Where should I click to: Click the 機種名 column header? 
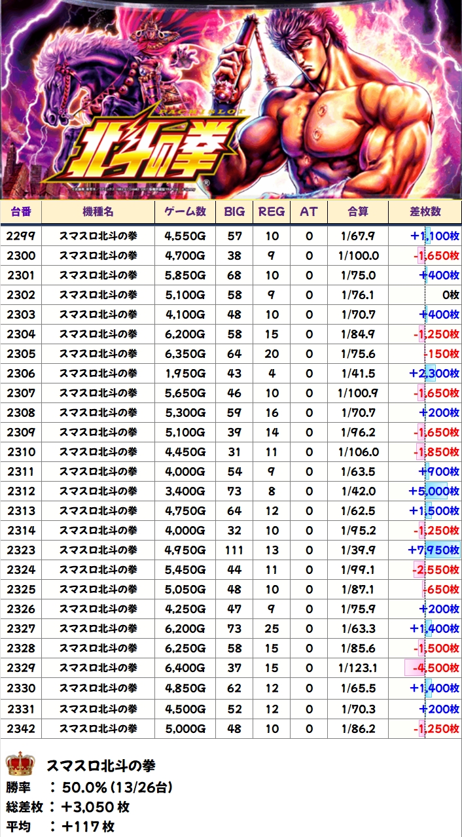[x=98, y=212]
